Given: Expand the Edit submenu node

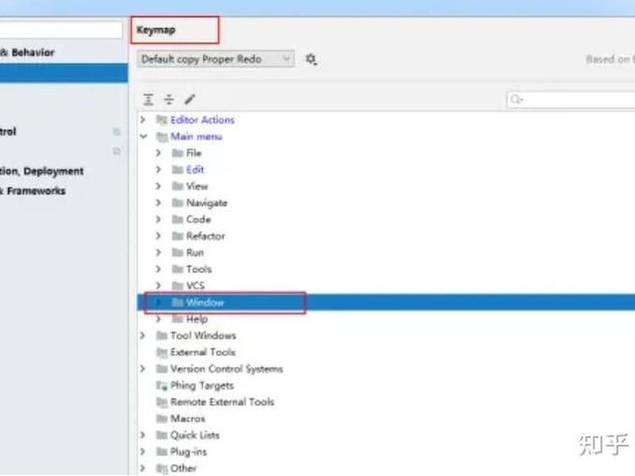Looking at the screenshot, I should point(158,170).
